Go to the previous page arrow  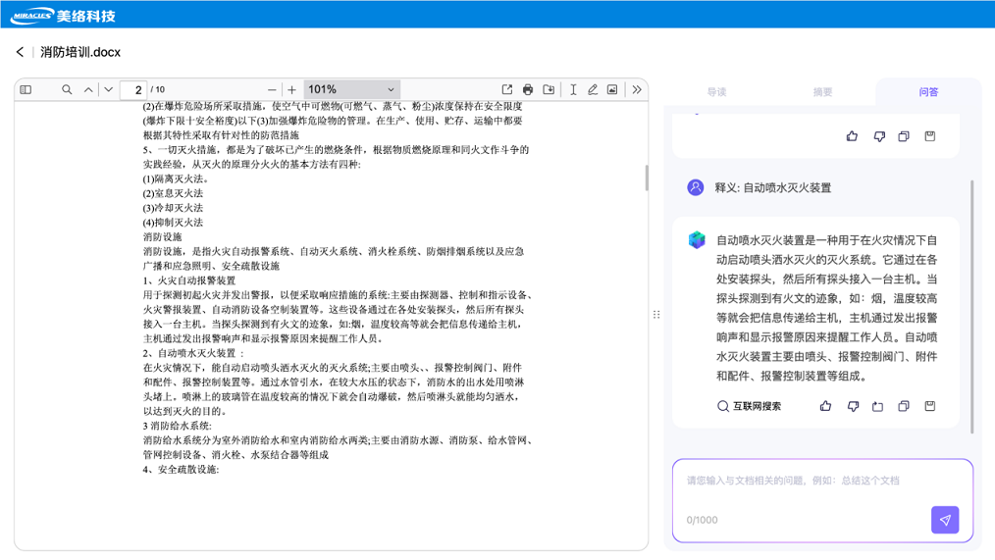pos(88,89)
